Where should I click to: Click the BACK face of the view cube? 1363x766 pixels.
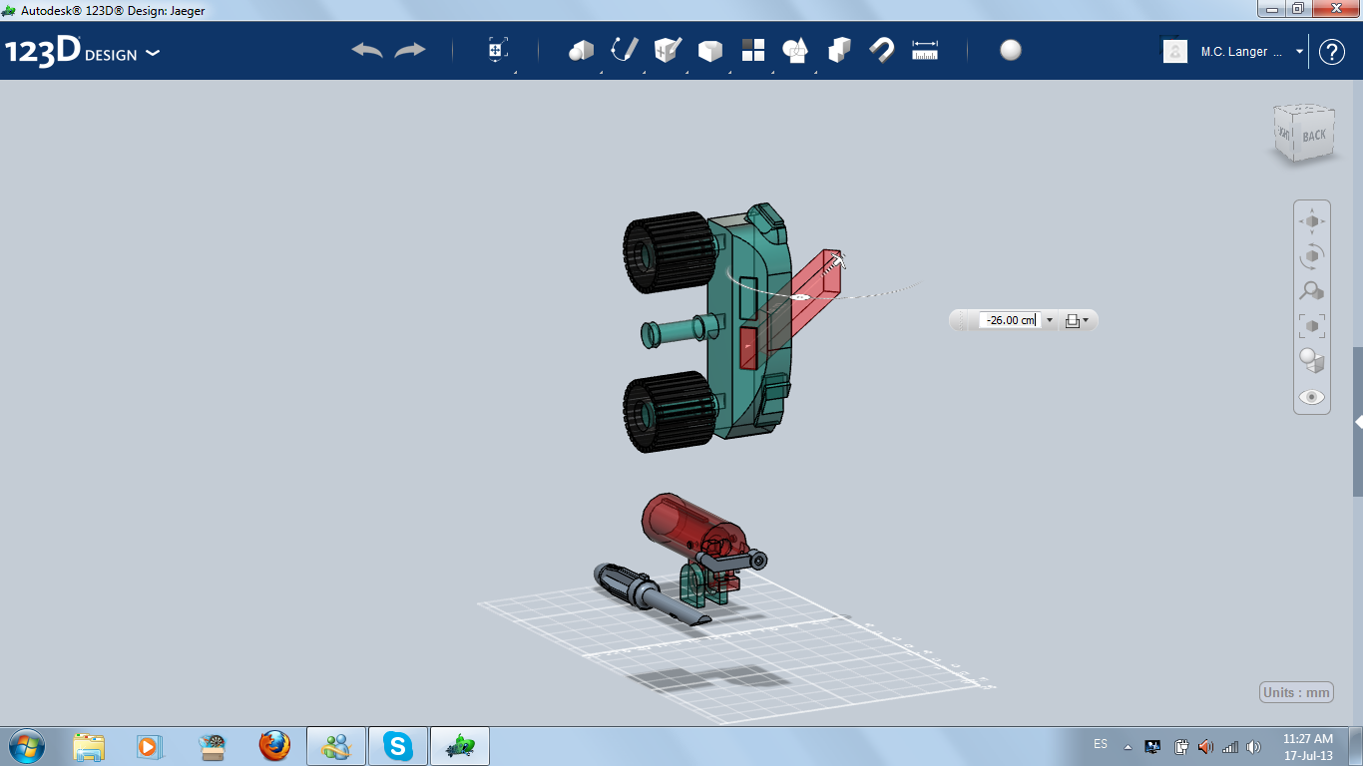[1313, 135]
